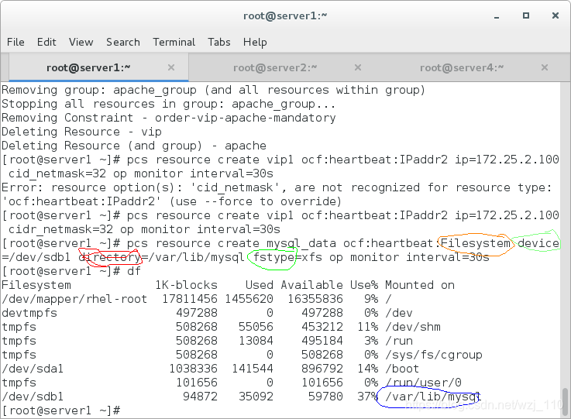
Task: Click '/dev/sdb1' in the last df row
Action: (33, 397)
